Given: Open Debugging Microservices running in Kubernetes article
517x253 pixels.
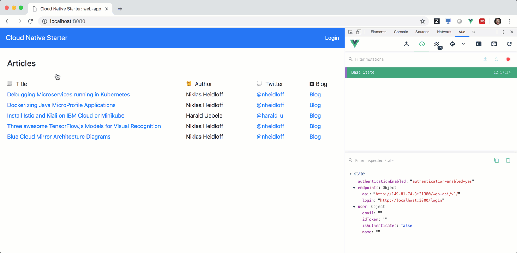Looking at the screenshot, I should (68, 95).
